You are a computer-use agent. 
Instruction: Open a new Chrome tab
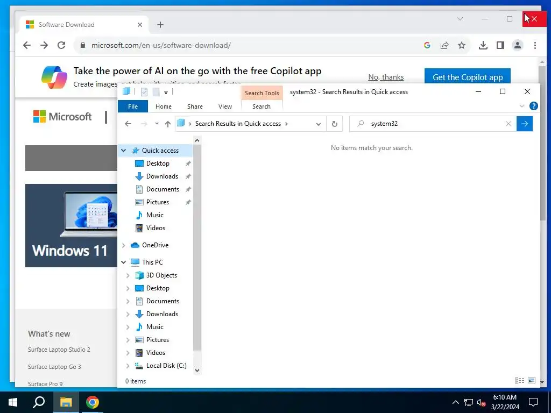pyautogui.click(x=160, y=25)
